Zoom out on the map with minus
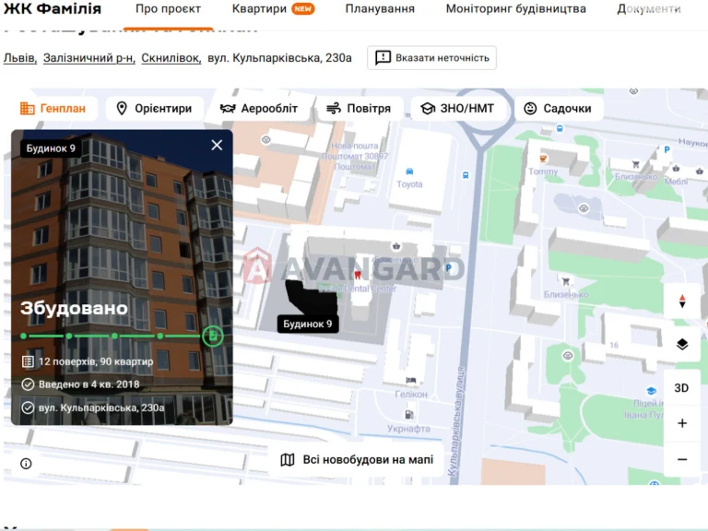 682,460
